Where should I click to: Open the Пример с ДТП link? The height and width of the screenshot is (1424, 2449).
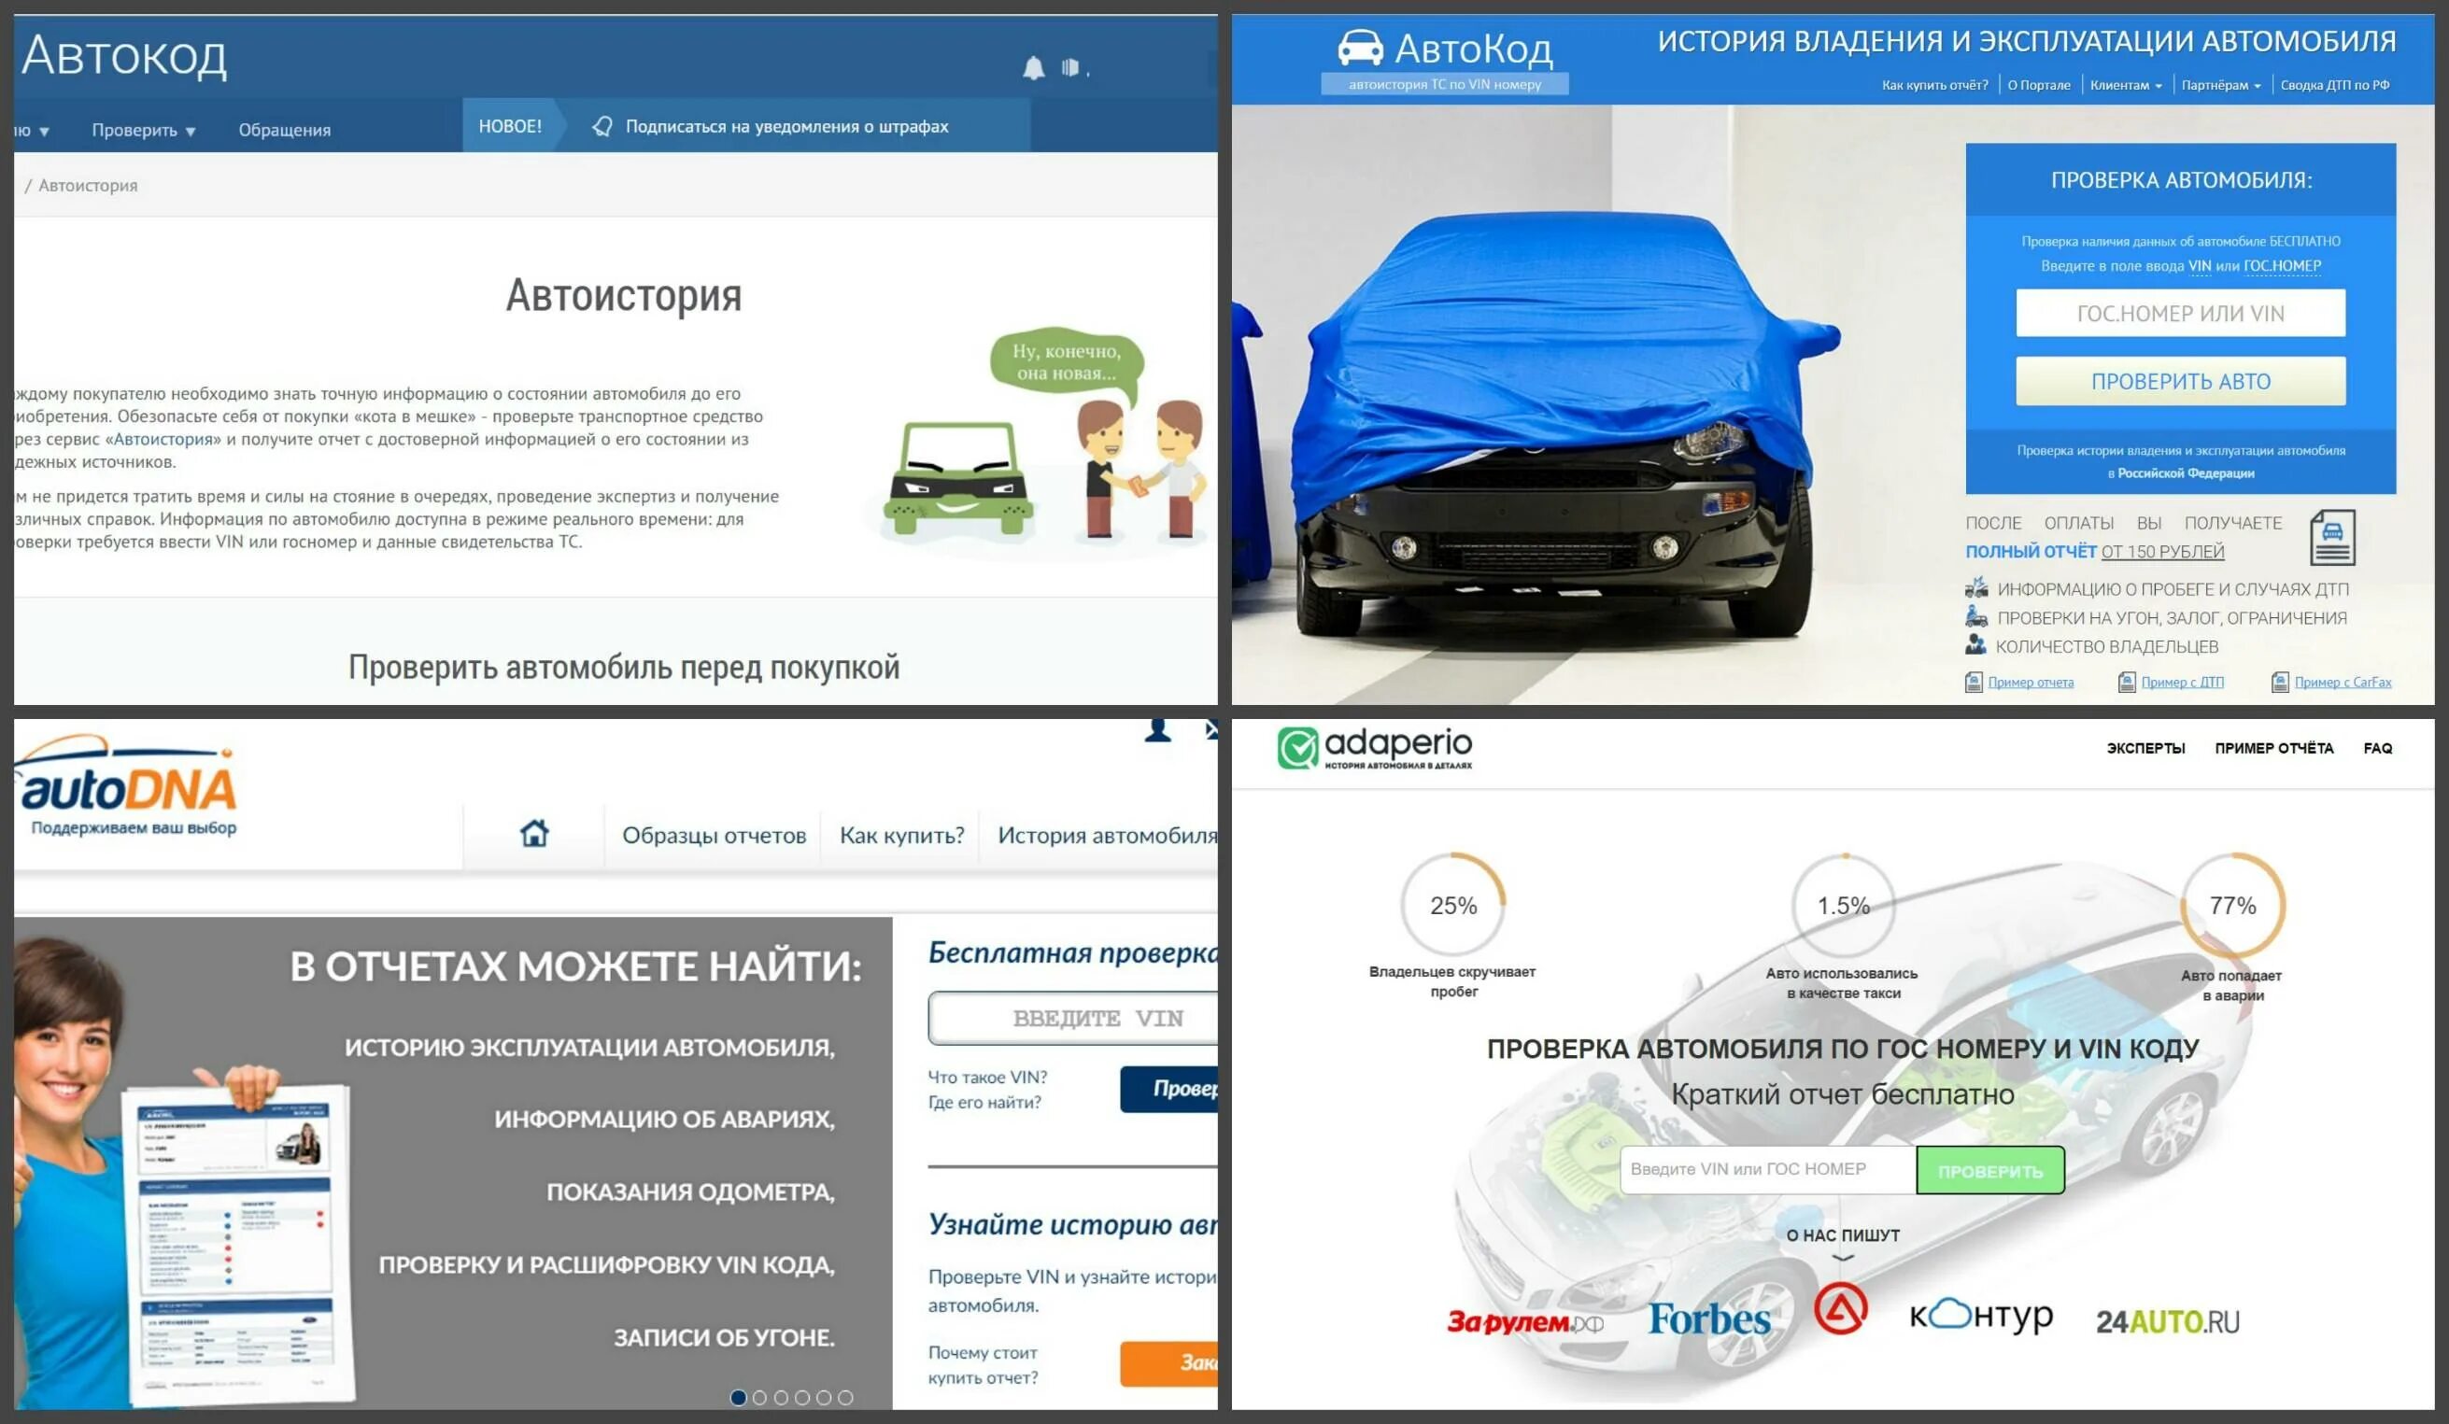pyautogui.click(x=2182, y=683)
